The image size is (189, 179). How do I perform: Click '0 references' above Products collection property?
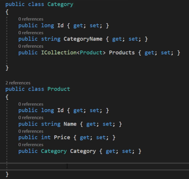31,46
